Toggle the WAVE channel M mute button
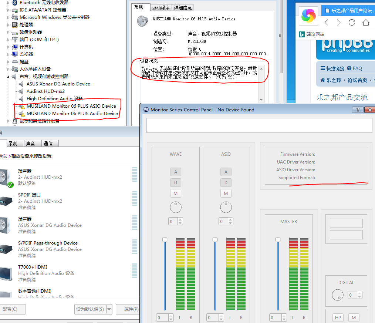Screen dimensions: 375x323 click(175, 193)
